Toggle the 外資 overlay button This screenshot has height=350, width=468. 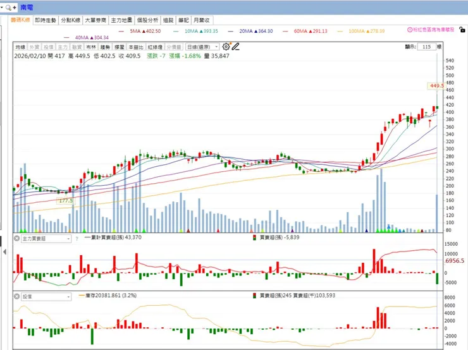click(34, 47)
